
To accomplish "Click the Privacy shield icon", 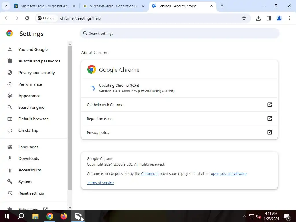I will coord(10,73).
